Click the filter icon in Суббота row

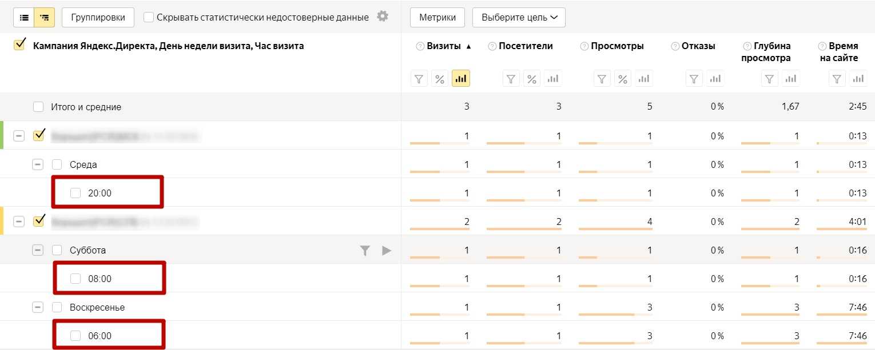(365, 250)
